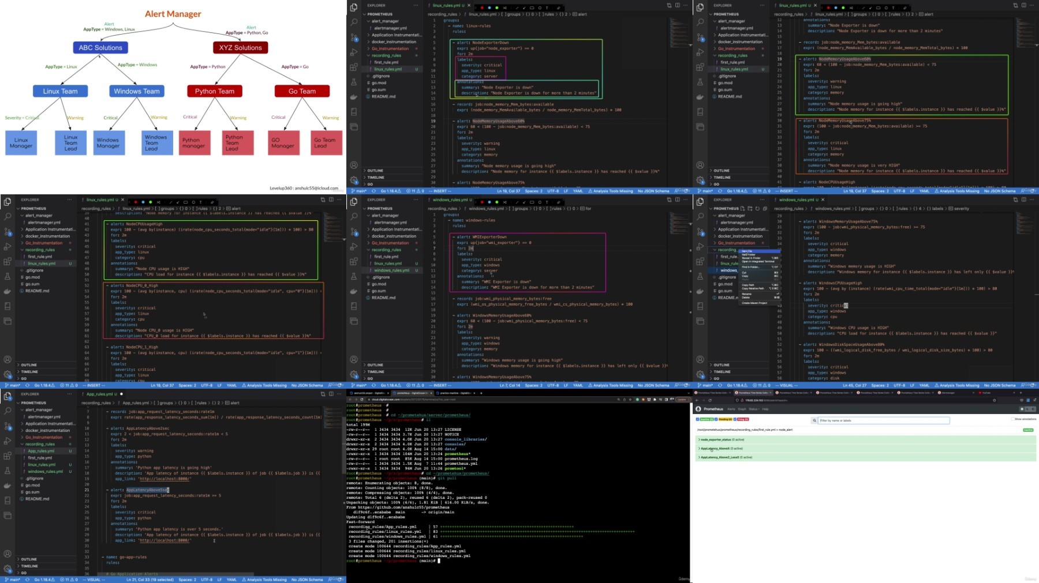The width and height of the screenshot is (1039, 583).
Task: Click the Prometheus flame logo in browser
Action: pyautogui.click(x=698, y=409)
